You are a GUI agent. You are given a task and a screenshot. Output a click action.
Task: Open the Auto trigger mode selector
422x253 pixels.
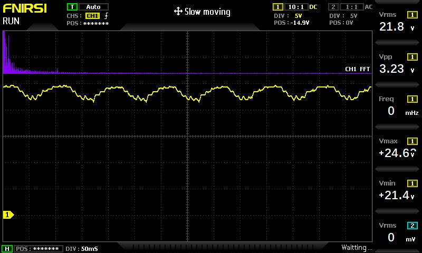pos(93,7)
